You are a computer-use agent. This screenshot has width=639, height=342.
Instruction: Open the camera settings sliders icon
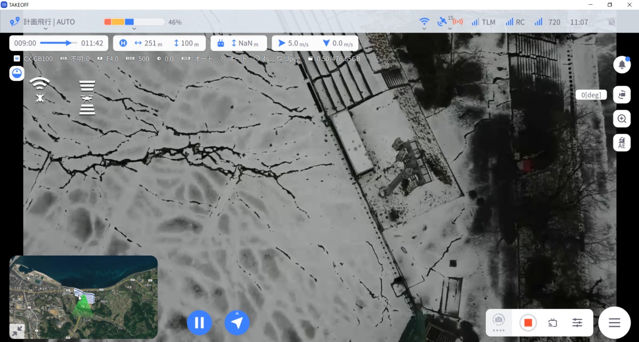point(577,322)
